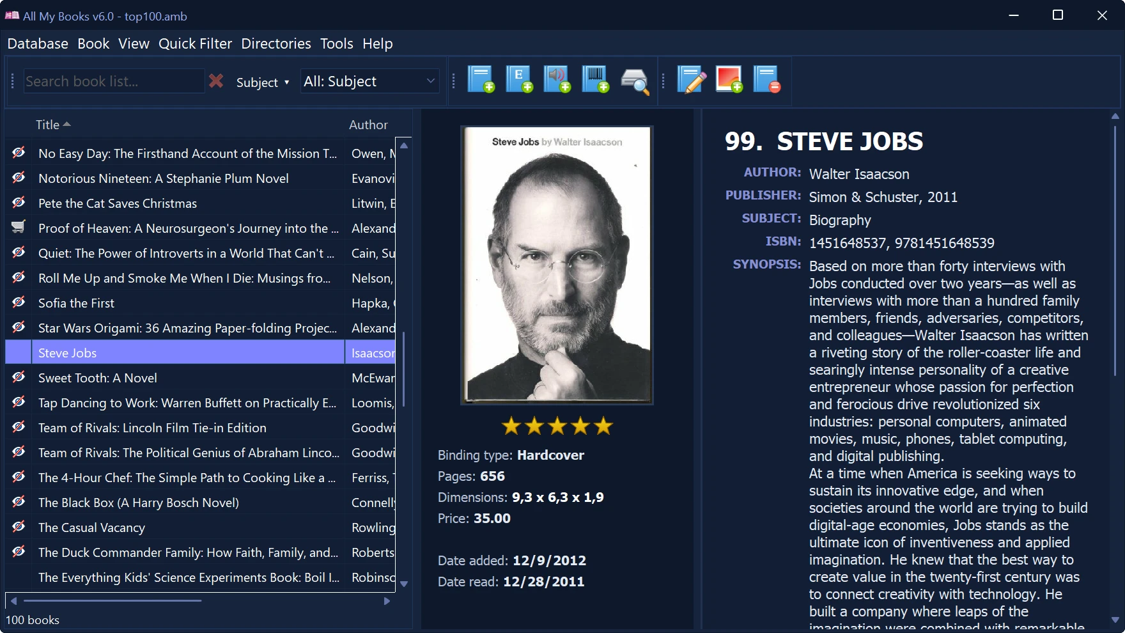Open the Quick Filter menu
Viewport: 1125px width, 633px height.
click(x=195, y=43)
